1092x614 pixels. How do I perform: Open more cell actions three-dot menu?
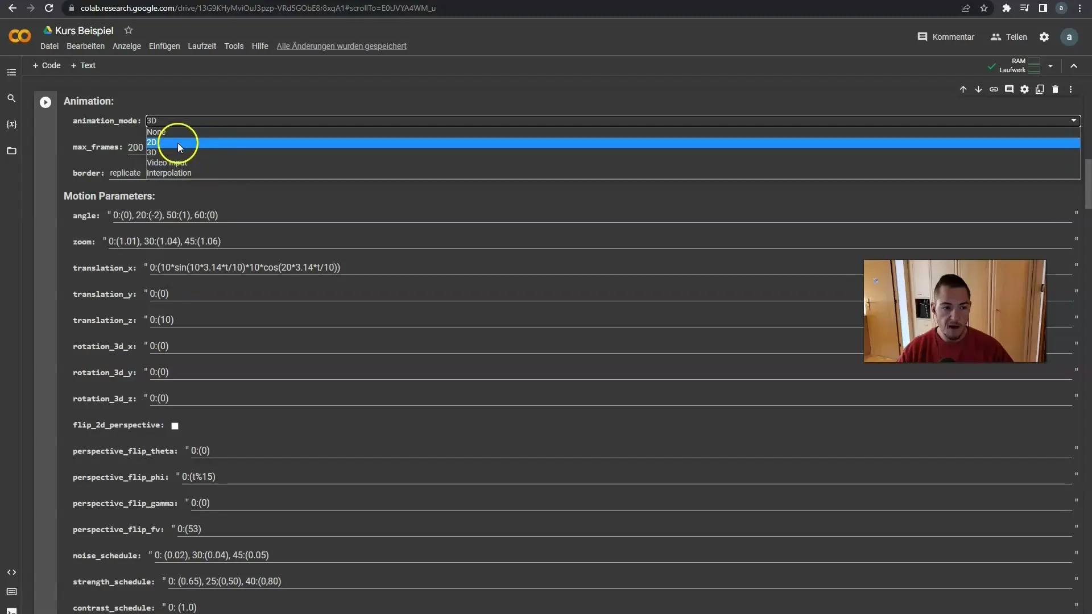[1070, 89]
